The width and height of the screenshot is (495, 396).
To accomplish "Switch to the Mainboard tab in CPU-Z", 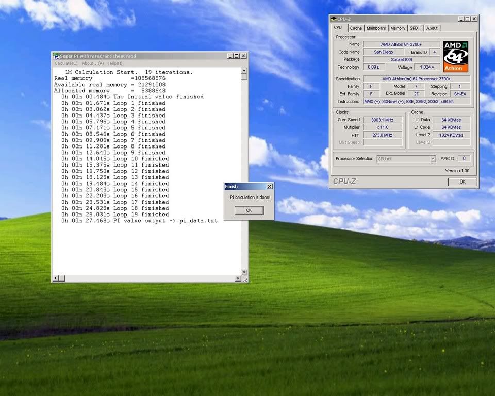I will click(x=376, y=28).
